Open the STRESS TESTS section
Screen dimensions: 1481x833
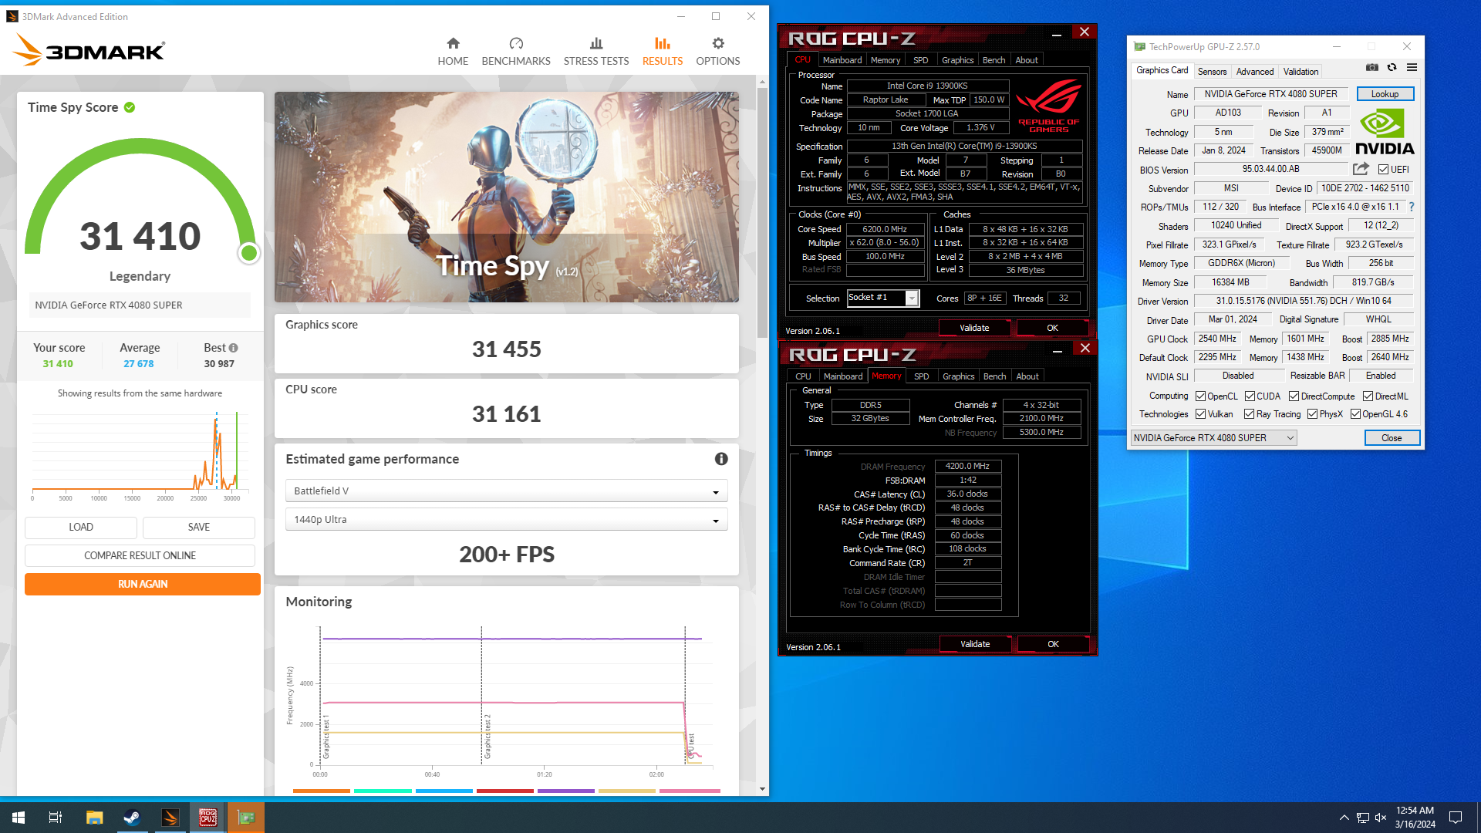596,52
